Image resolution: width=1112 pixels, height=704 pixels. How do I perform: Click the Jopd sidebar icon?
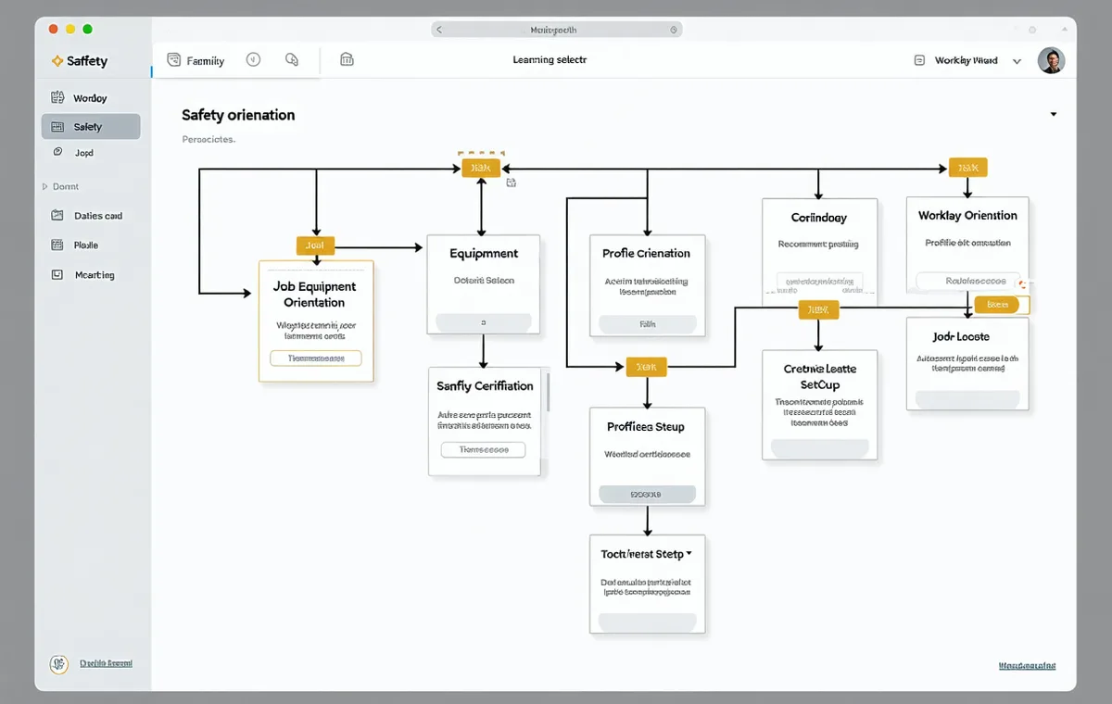[57, 152]
